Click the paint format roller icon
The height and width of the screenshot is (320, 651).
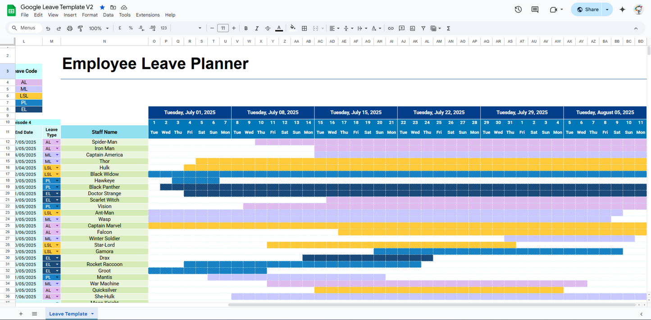81,28
